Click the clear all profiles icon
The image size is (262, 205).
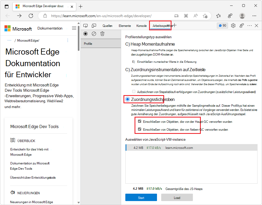94,34
